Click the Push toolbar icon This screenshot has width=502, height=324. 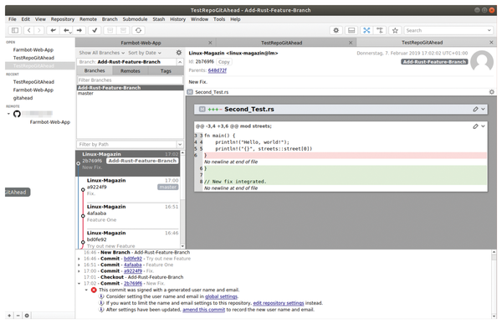coord(79,30)
